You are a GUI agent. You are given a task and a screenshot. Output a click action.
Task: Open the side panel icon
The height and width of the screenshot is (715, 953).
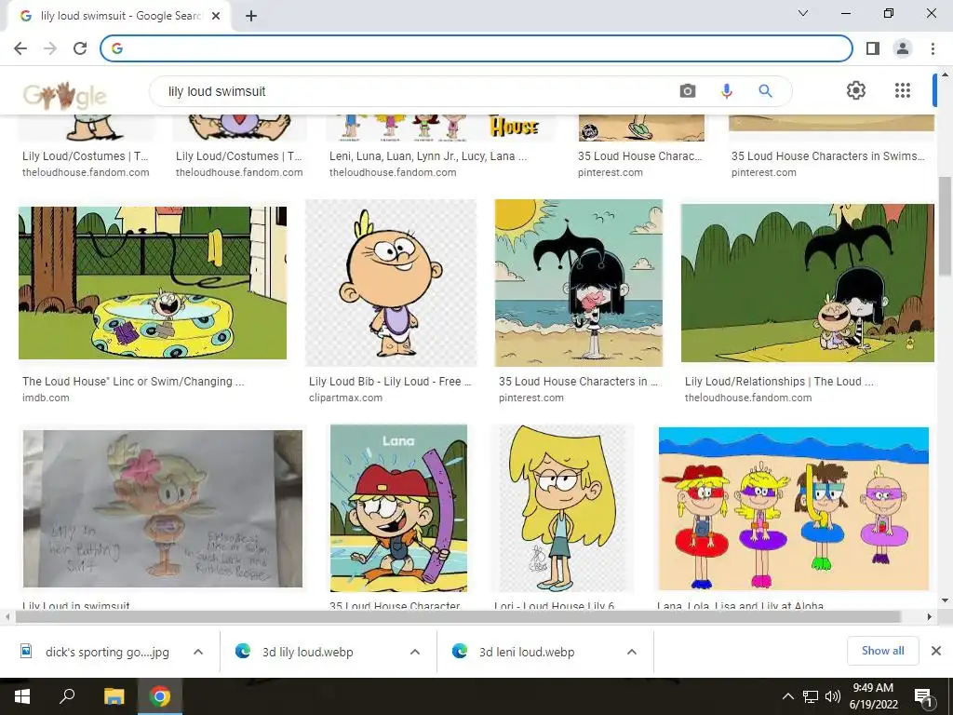(x=873, y=48)
